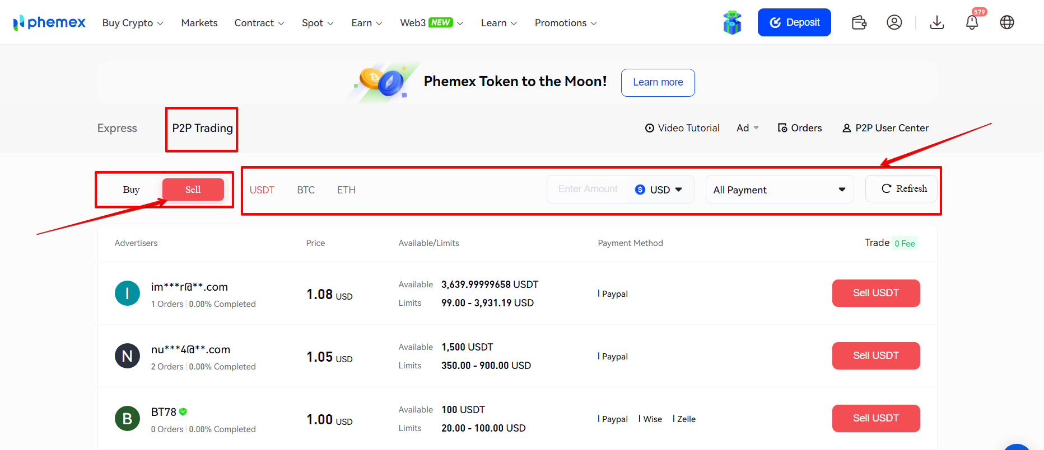
Task: Sell USDT to BT78
Action: (876, 419)
